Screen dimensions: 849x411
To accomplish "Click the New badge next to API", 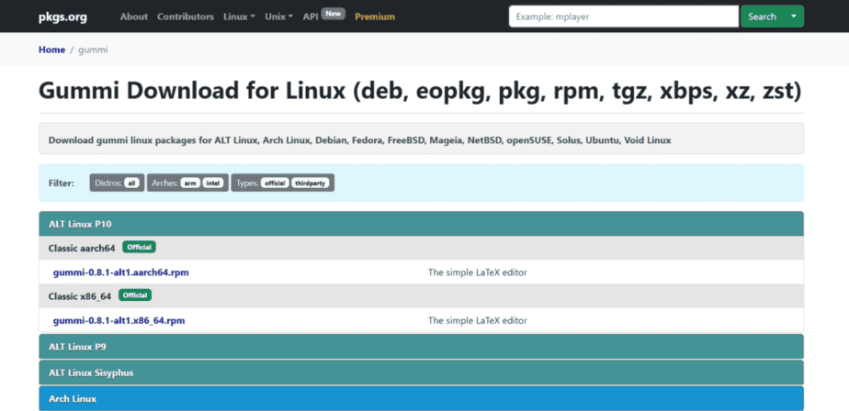I will [333, 14].
